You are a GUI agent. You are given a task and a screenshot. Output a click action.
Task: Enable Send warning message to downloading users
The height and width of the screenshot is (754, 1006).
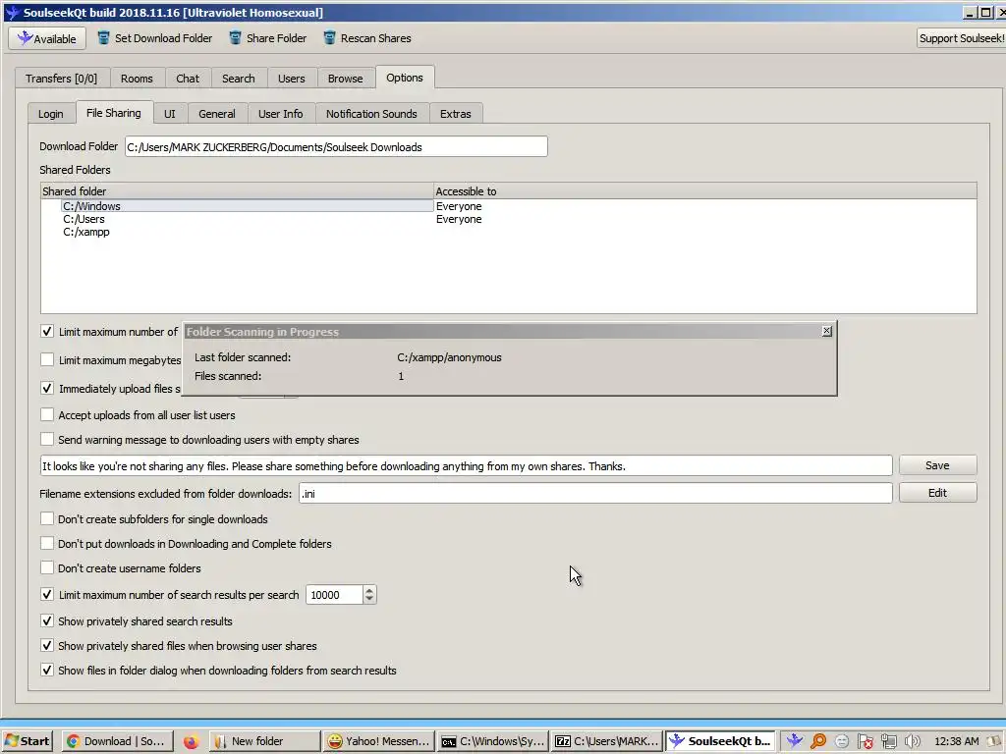47,439
